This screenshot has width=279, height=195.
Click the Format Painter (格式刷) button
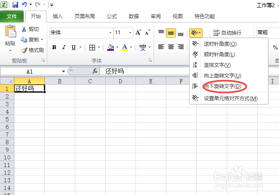tap(32, 50)
